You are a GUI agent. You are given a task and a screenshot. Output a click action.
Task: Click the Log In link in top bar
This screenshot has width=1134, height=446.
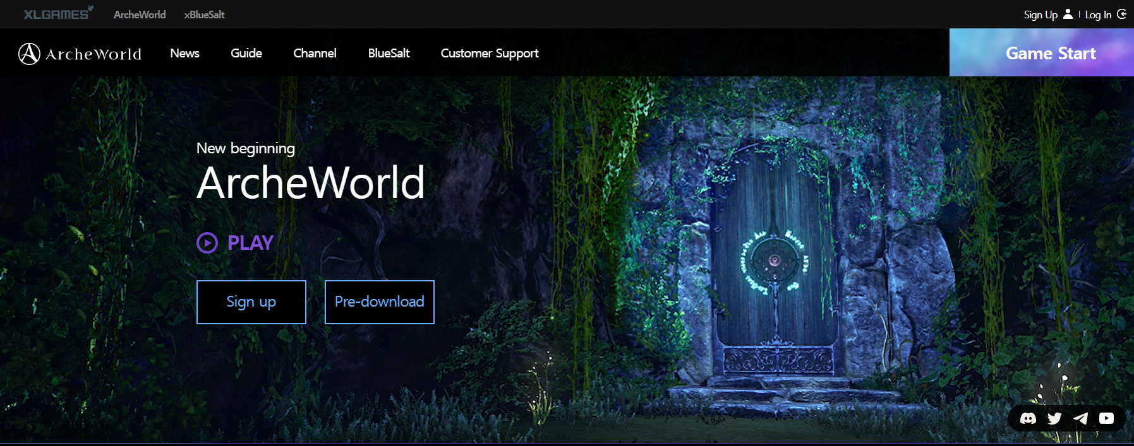click(1098, 15)
